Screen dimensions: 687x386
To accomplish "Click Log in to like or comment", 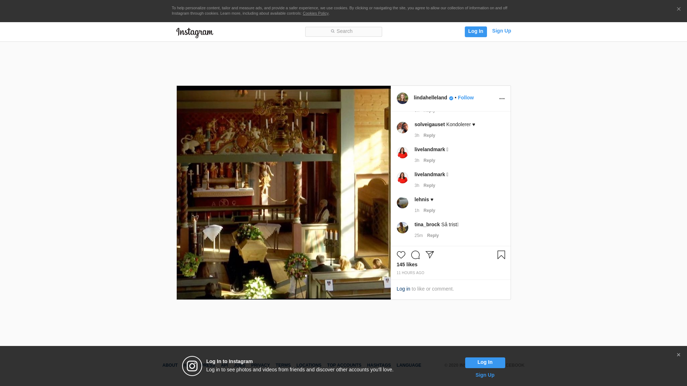I will coord(403,289).
